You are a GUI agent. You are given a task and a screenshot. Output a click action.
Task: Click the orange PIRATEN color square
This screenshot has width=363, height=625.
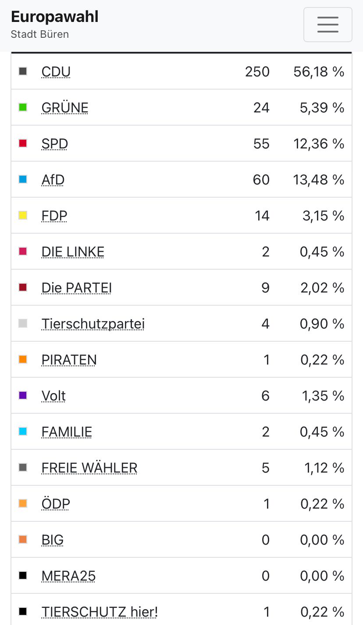point(23,360)
